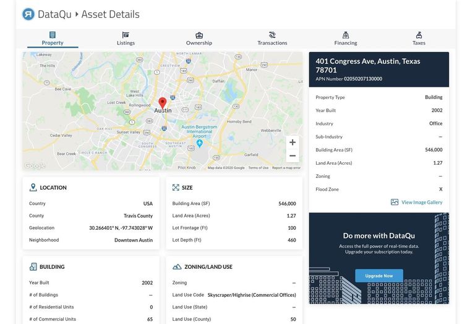475x324 pixels.
Task: Click the Google logo on map
Action: 35,165
